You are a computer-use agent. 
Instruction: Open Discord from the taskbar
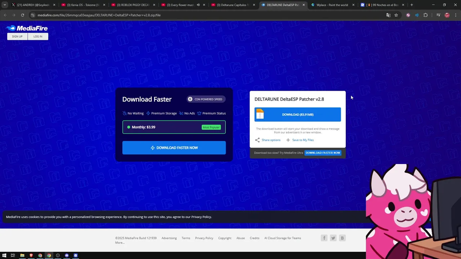pyautogui.click(x=67, y=255)
